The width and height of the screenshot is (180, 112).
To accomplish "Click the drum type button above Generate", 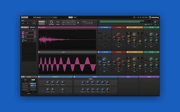I will (x=58, y=22).
